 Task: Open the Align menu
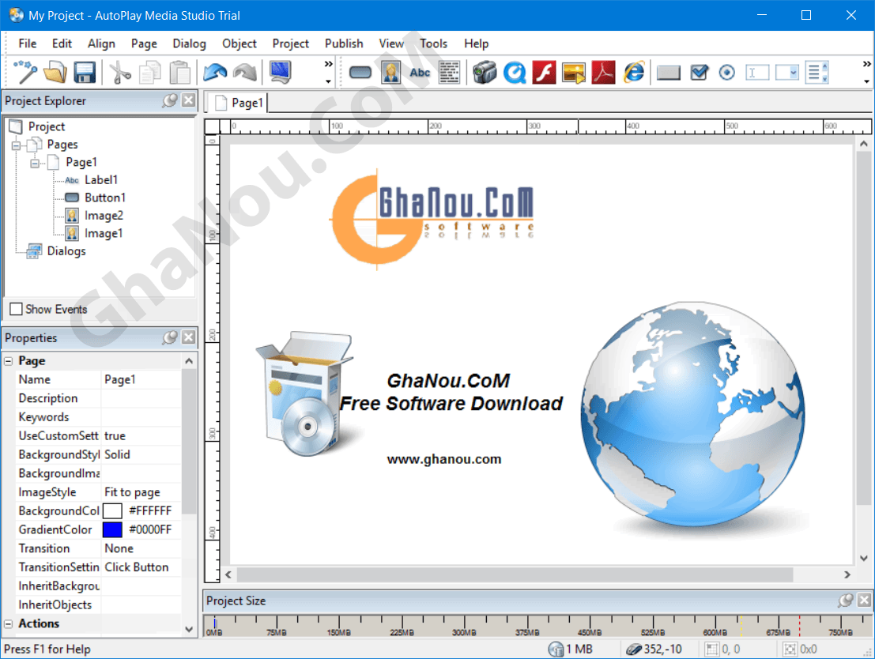pyautogui.click(x=101, y=43)
